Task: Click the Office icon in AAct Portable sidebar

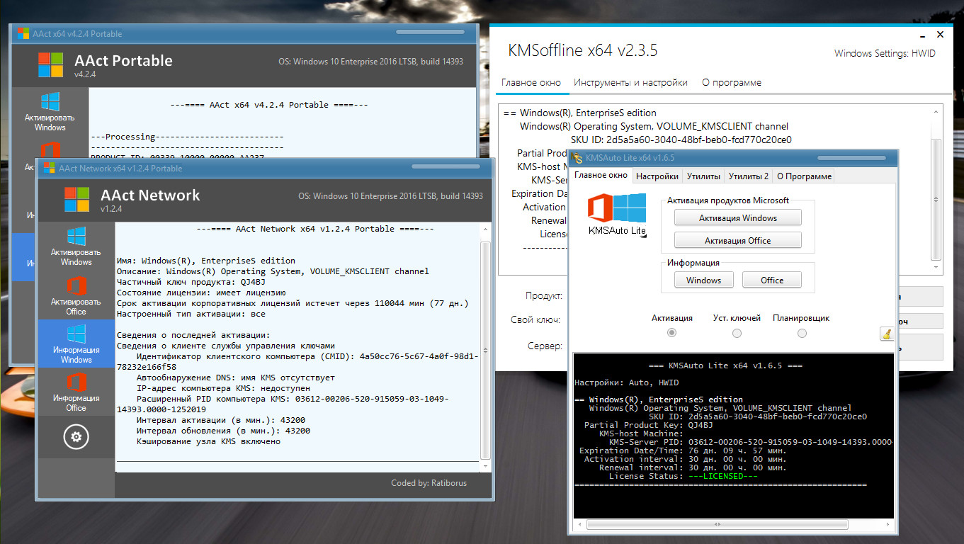Action: [x=50, y=149]
